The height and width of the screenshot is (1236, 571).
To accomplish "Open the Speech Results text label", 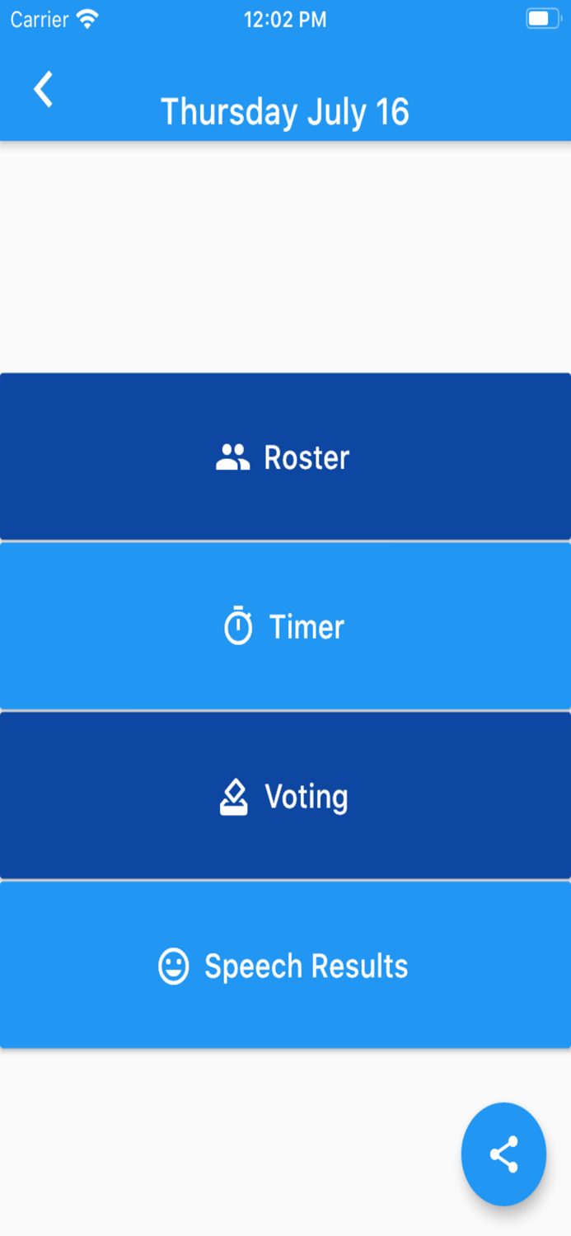I will click(306, 966).
